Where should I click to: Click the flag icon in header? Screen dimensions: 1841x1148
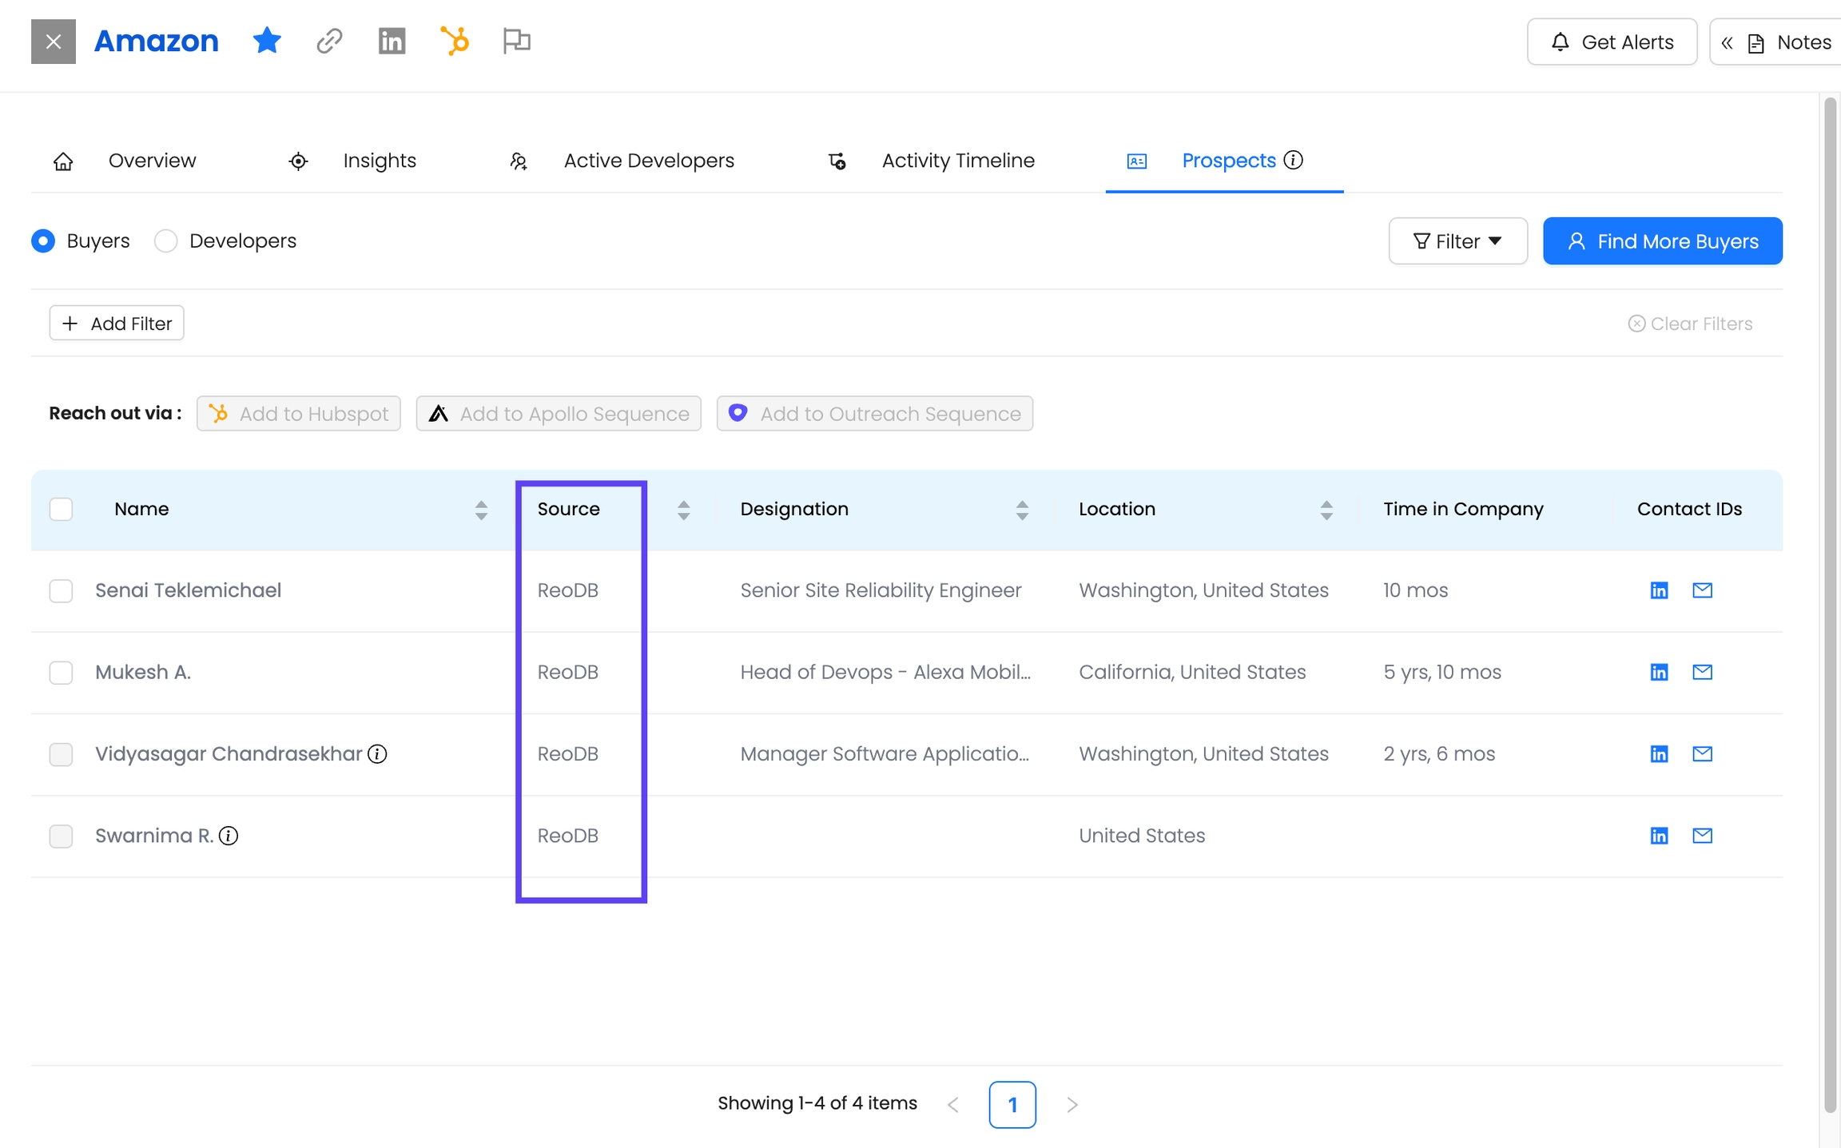coord(516,41)
